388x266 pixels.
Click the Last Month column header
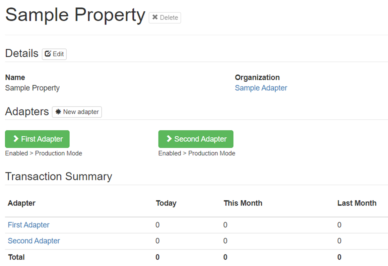click(357, 203)
